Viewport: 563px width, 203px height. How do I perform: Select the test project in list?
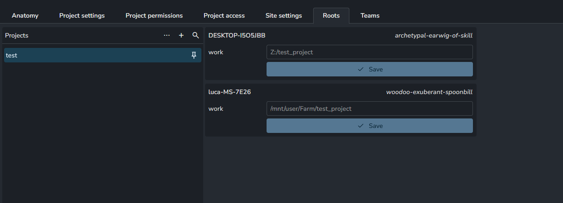click(91, 55)
